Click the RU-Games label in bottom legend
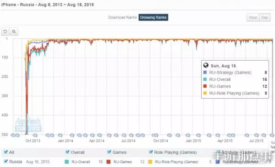Image resolution: width=275 pixels, height=167 pixels. tap(122, 162)
